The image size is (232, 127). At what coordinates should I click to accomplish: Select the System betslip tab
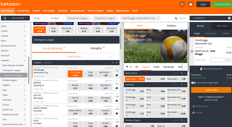point(226,33)
